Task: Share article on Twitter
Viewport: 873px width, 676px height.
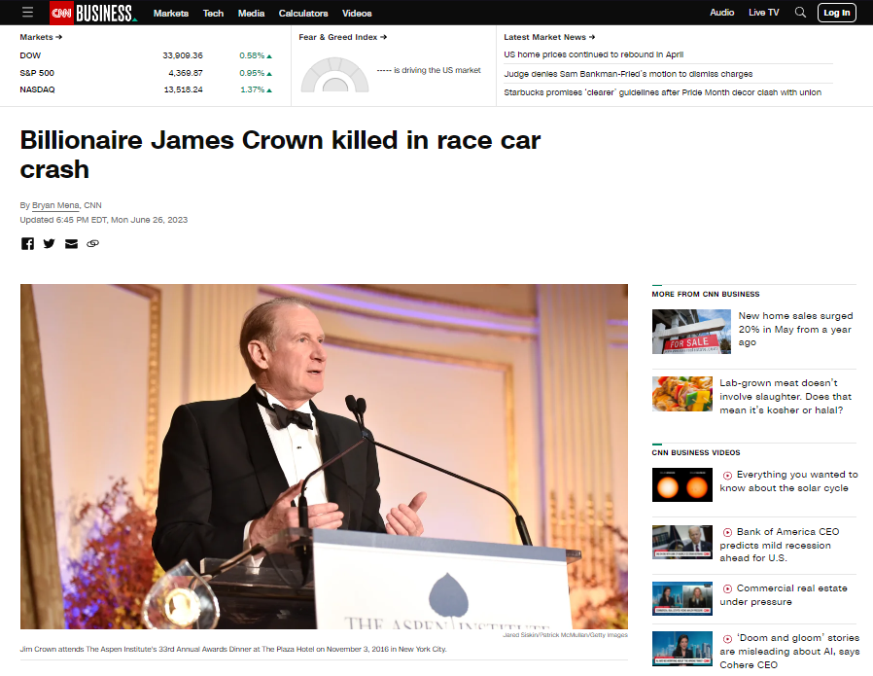Action: pyautogui.click(x=49, y=243)
